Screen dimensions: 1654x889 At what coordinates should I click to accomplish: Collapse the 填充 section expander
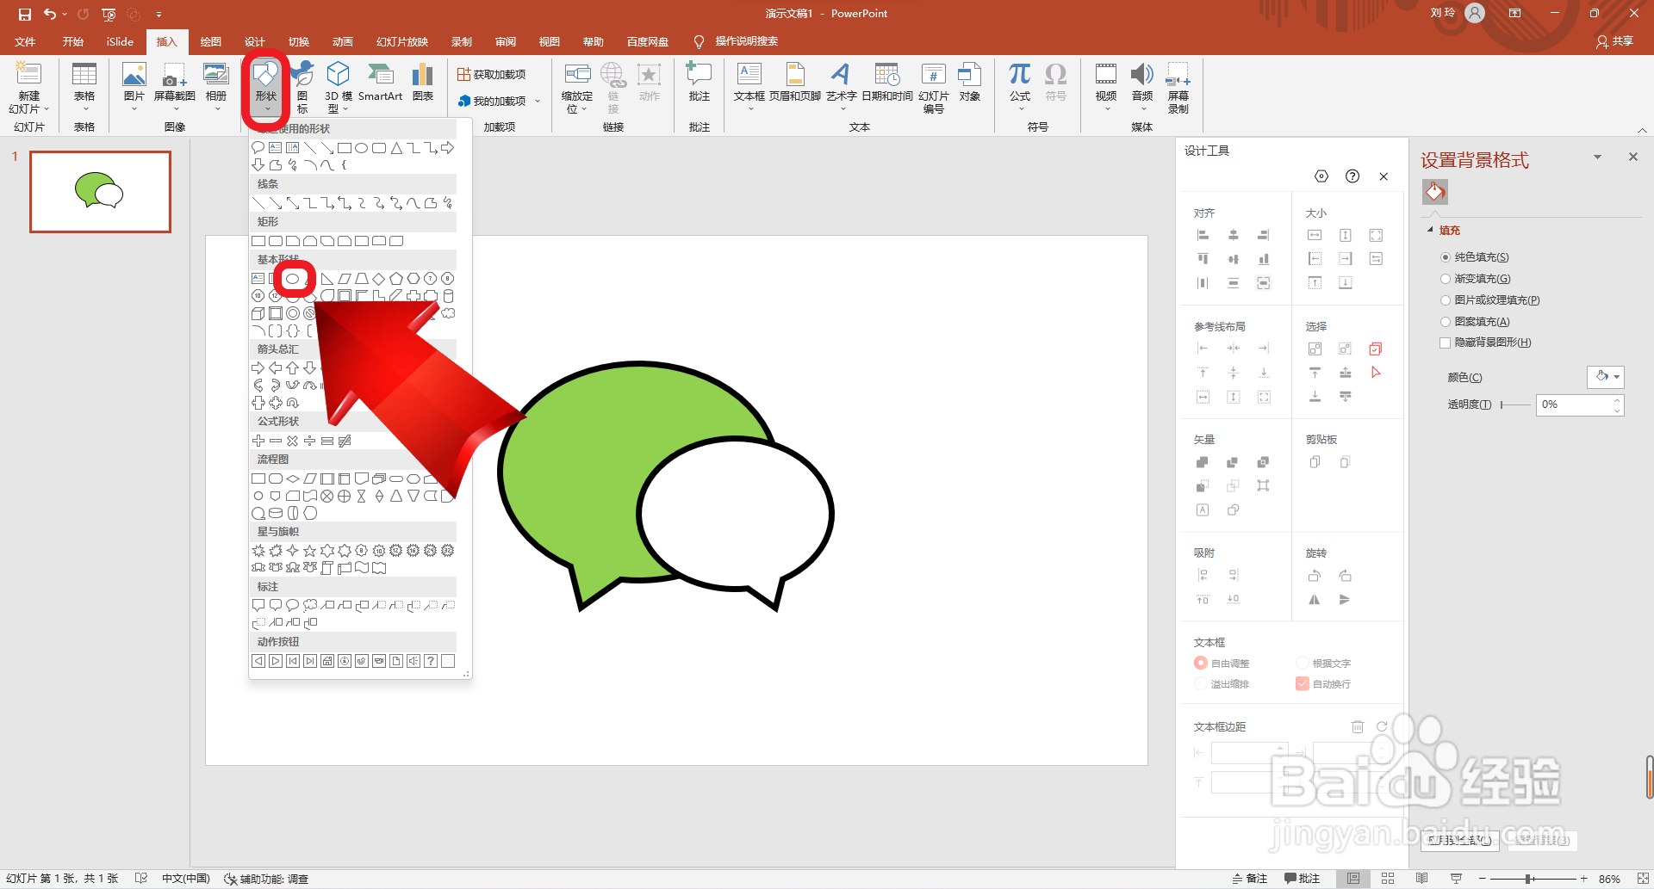tap(1430, 230)
